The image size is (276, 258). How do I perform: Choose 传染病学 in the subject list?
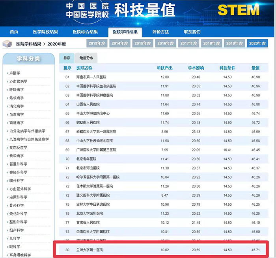(x=17, y=156)
